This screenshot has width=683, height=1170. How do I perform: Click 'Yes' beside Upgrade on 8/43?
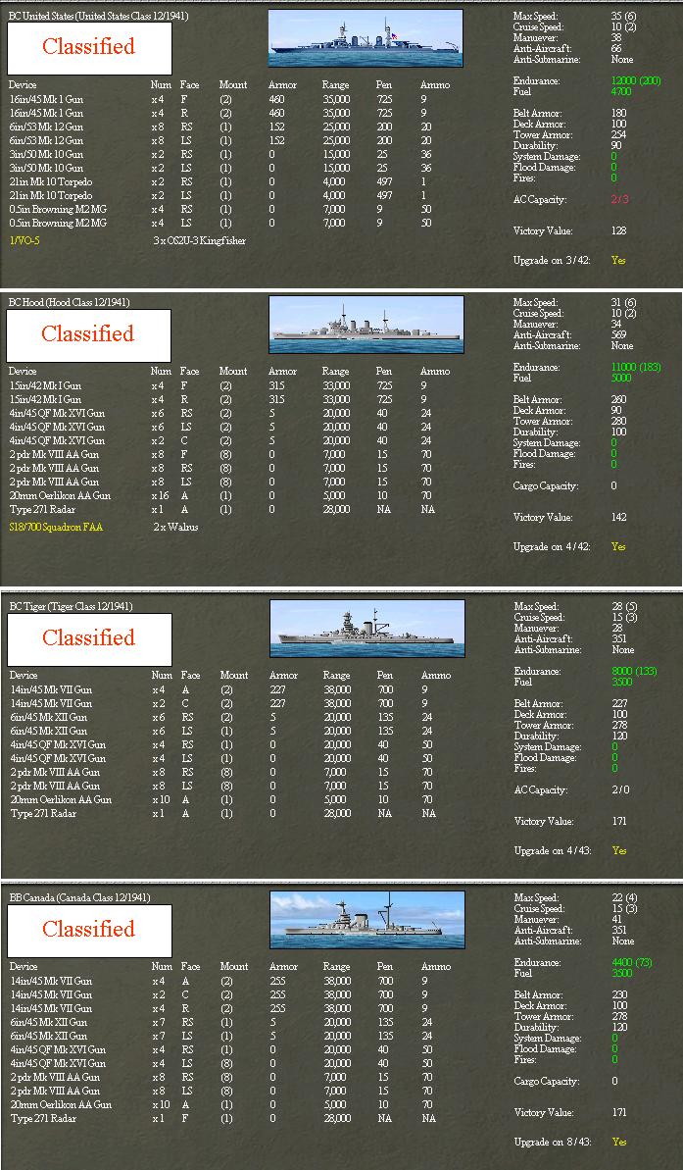(619, 1142)
